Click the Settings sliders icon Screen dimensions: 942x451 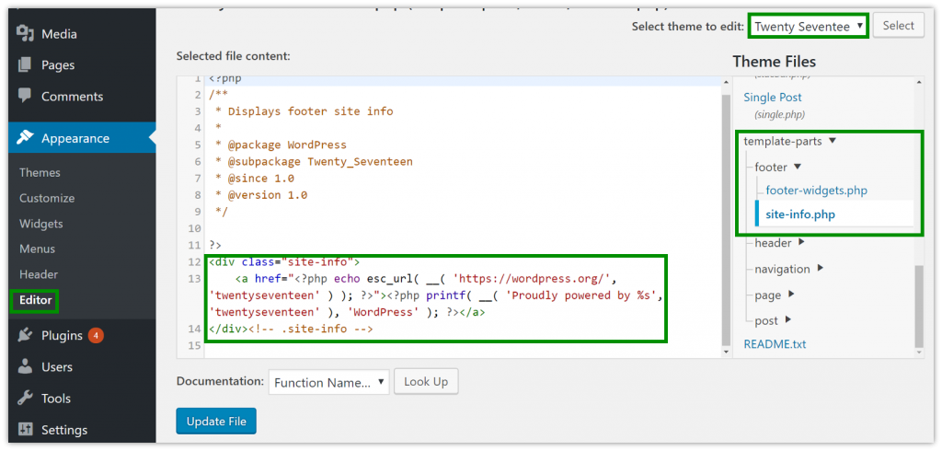coord(25,430)
